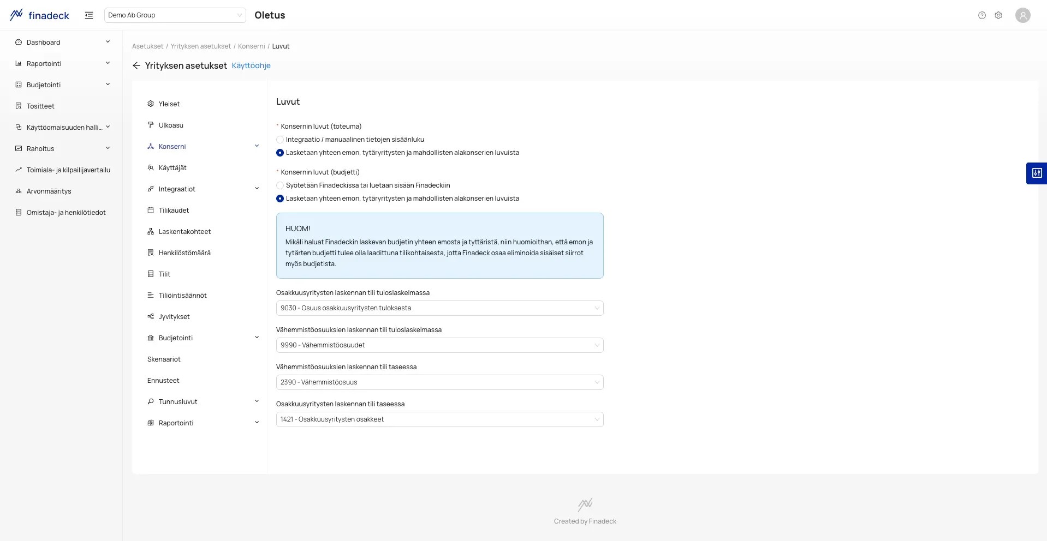Select budjetti Lasketaan yhteen emon radio option
Image resolution: width=1047 pixels, height=541 pixels.
[280, 199]
